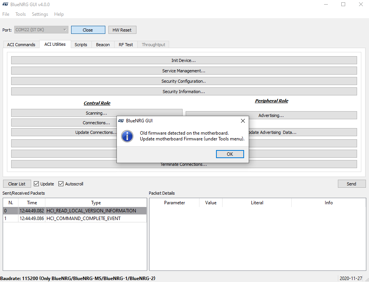This screenshot has height=282, width=369.
Task: Click the Terminate Connections button
Action: pyautogui.click(x=184, y=165)
